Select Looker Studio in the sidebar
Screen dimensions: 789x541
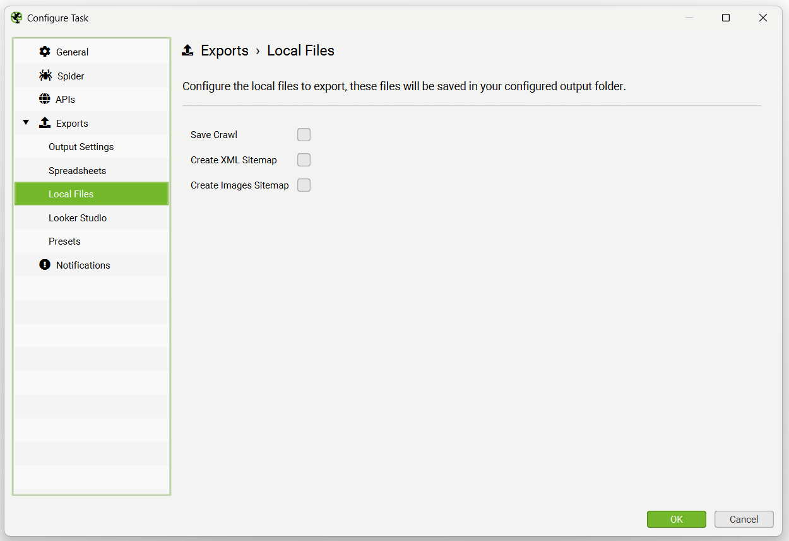[x=78, y=218]
